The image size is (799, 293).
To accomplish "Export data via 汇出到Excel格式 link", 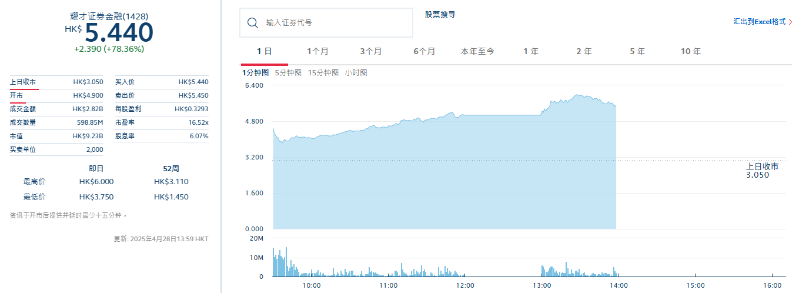I will (759, 22).
